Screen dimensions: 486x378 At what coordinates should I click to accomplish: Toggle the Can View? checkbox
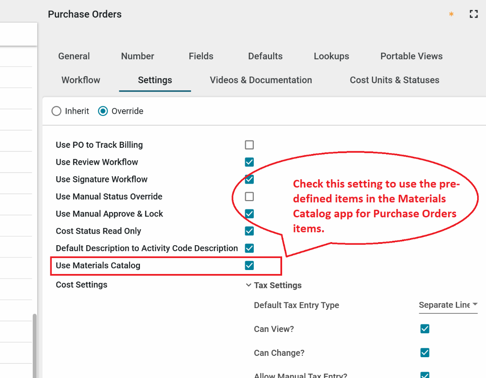point(425,329)
